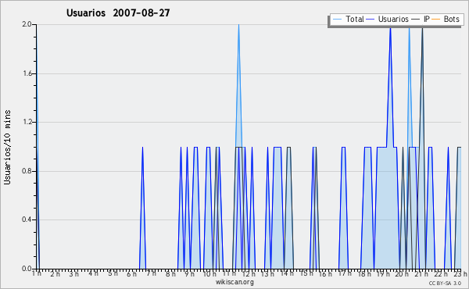Screen dimensions: 469x289
Task: Click the '20 h' x-axis label
Action: click(x=402, y=273)
